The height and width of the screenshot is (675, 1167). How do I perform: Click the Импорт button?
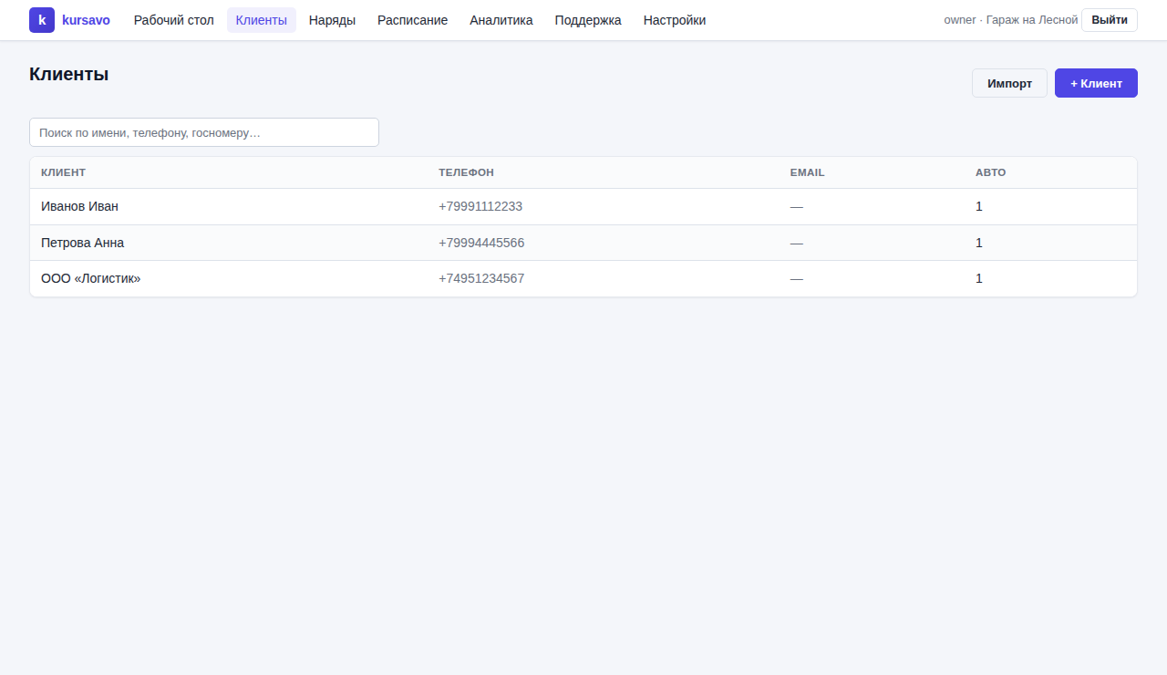[x=1009, y=83]
